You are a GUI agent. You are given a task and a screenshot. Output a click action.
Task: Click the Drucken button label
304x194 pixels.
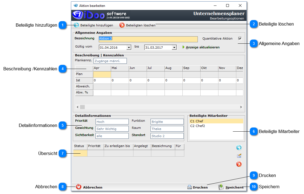[200, 187]
